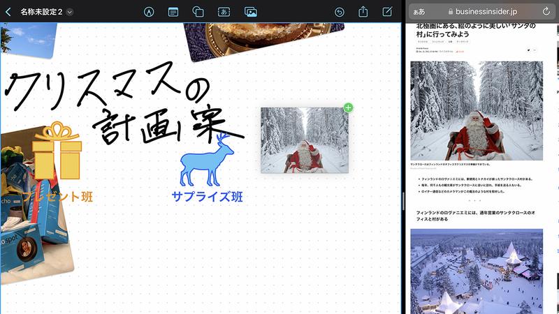This screenshot has height=314, width=559.
Task: Go back with the left chevron in Freeform
Action: [x=8, y=12]
